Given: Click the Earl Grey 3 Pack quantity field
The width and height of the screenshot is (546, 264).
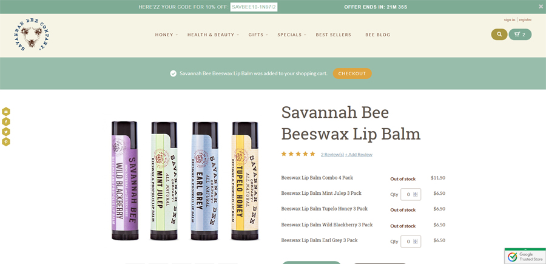Looking at the screenshot, I should pyautogui.click(x=411, y=242).
